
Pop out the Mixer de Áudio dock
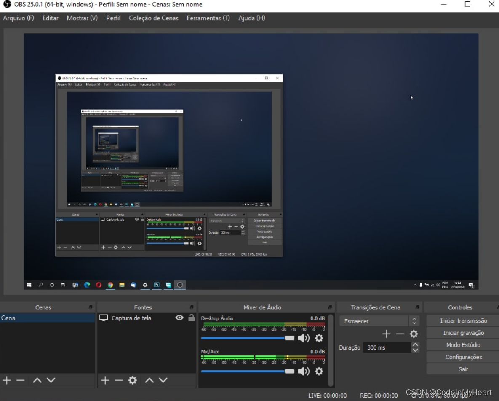coord(330,307)
